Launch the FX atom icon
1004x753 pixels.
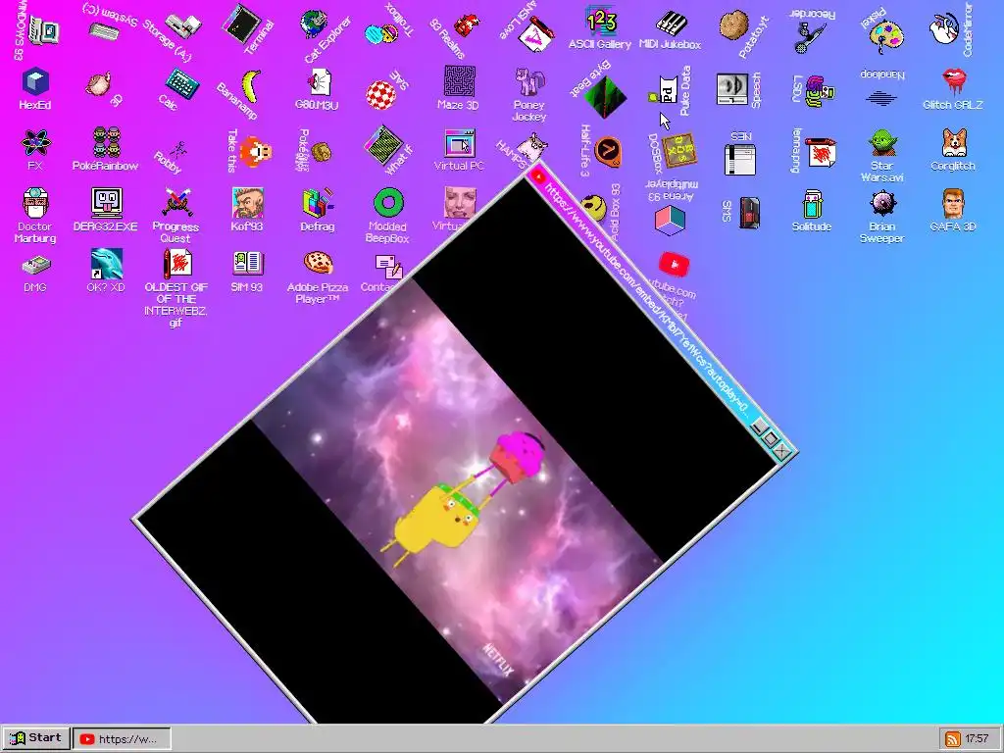35,142
